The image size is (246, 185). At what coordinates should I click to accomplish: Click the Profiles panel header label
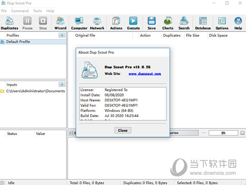(13, 35)
